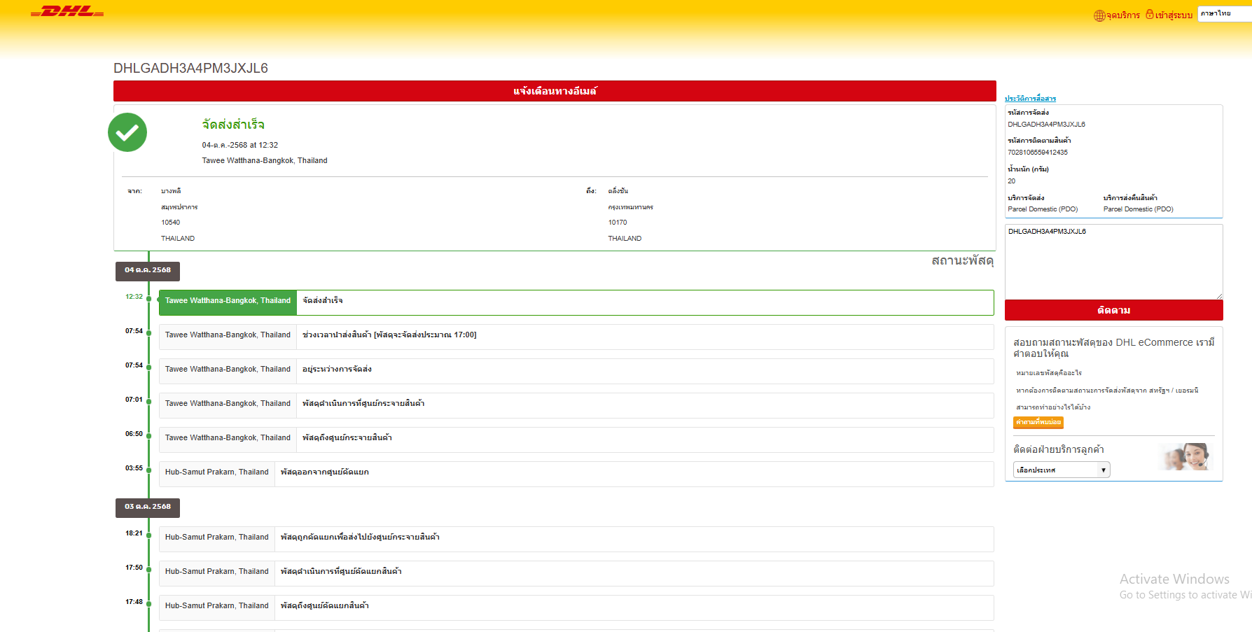Select the timeline dot for ช่วงเวลานำส่งสินค้า at 07:54
This screenshot has width=1252, height=632.
(x=148, y=333)
